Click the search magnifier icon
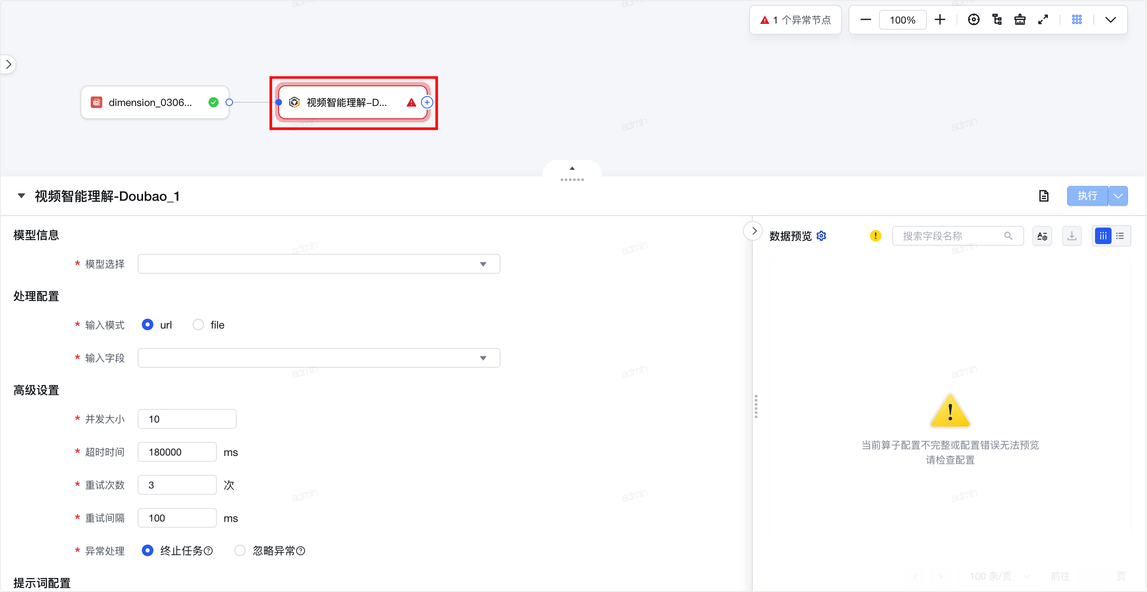The width and height of the screenshot is (1147, 592). (x=1008, y=236)
